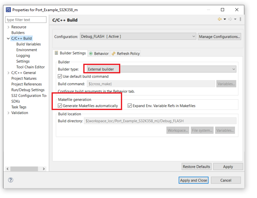This screenshot has width=257, height=198.
Task: Click Apply and Close
Action: click(x=193, y=180)
